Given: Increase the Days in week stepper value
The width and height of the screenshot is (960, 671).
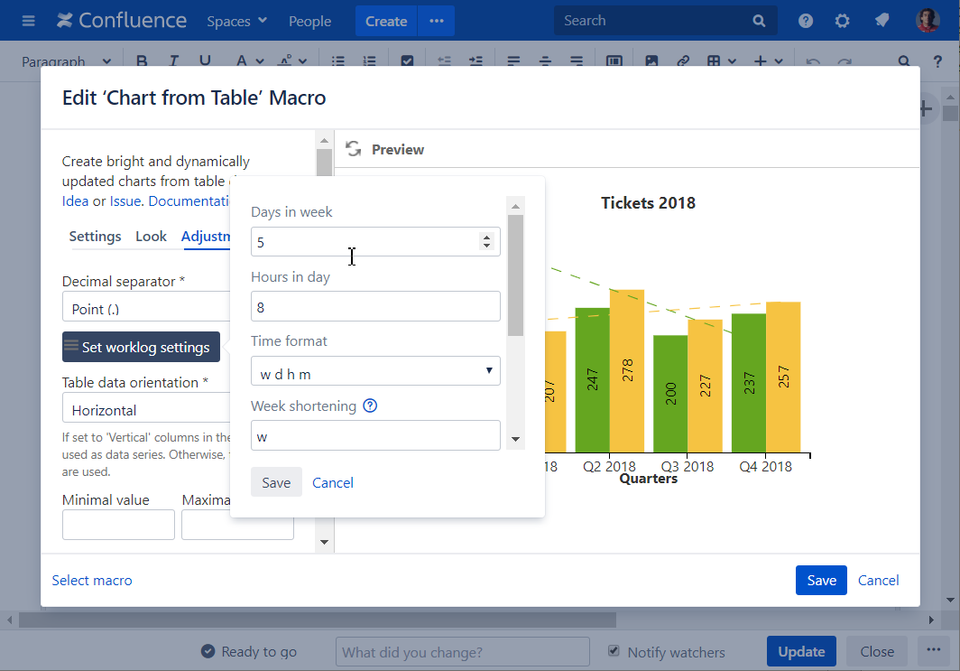Looking at the screenshot, I should coord(486,238).
